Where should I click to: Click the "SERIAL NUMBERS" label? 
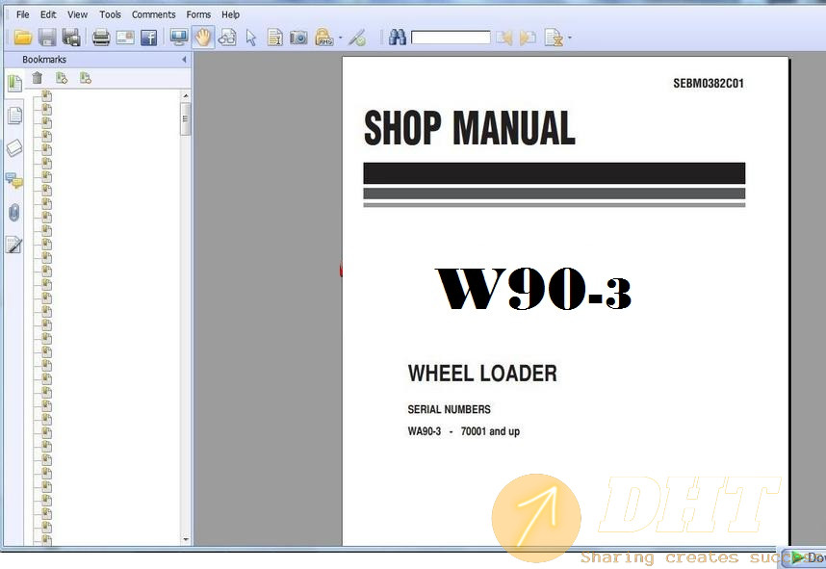point(449,409)
